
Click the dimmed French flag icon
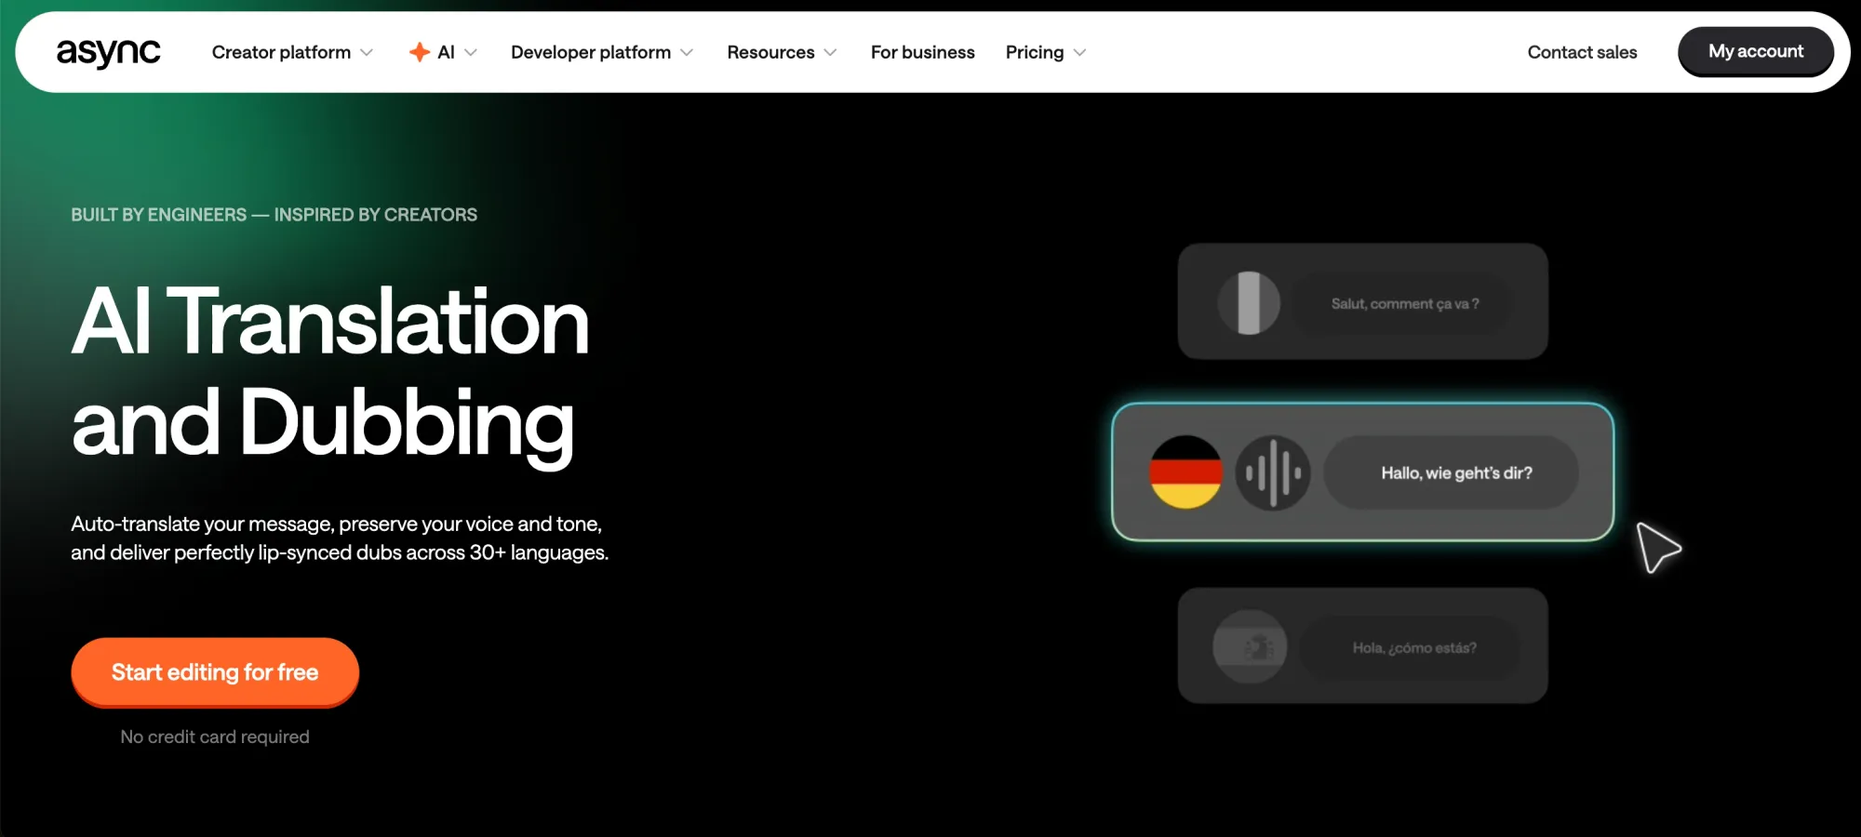coord(1249,303)
